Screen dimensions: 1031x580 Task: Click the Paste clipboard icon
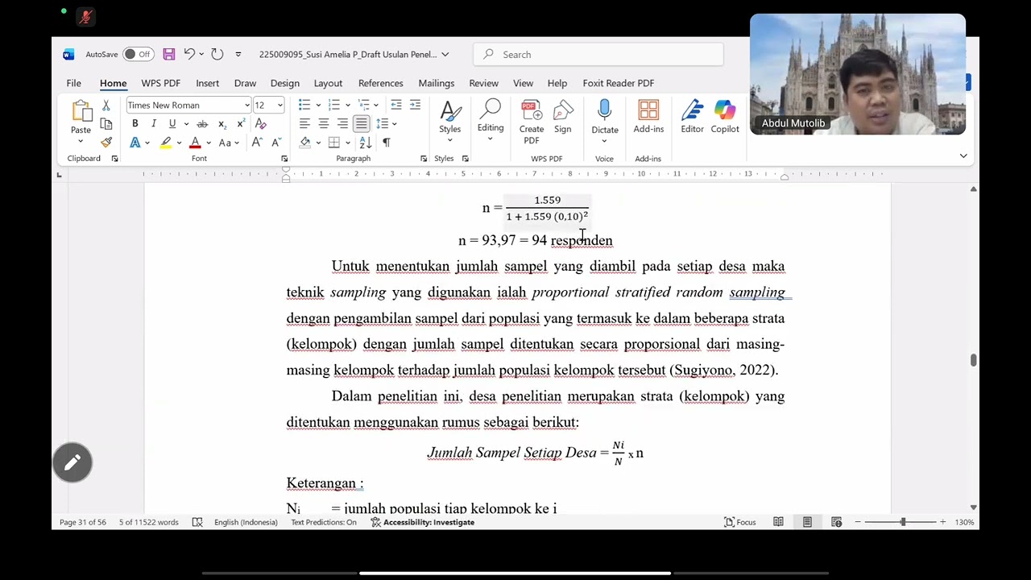(81, 111)
